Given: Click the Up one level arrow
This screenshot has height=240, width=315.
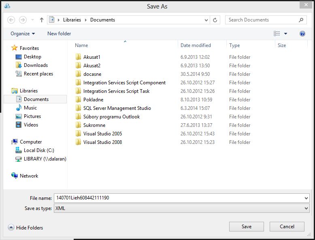Looking at the screenshot, I should pos(41,20).
